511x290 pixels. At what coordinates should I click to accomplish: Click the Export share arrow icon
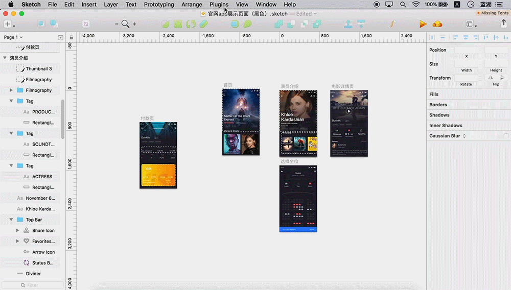503,23
